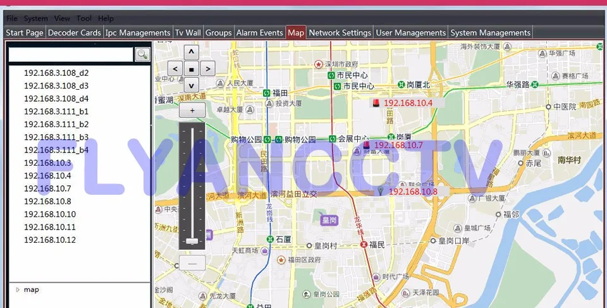Viewport: 607px width, 308px height.
Task: Select device 192.168.3.108_d3 in list
Action: click(56, 85)
